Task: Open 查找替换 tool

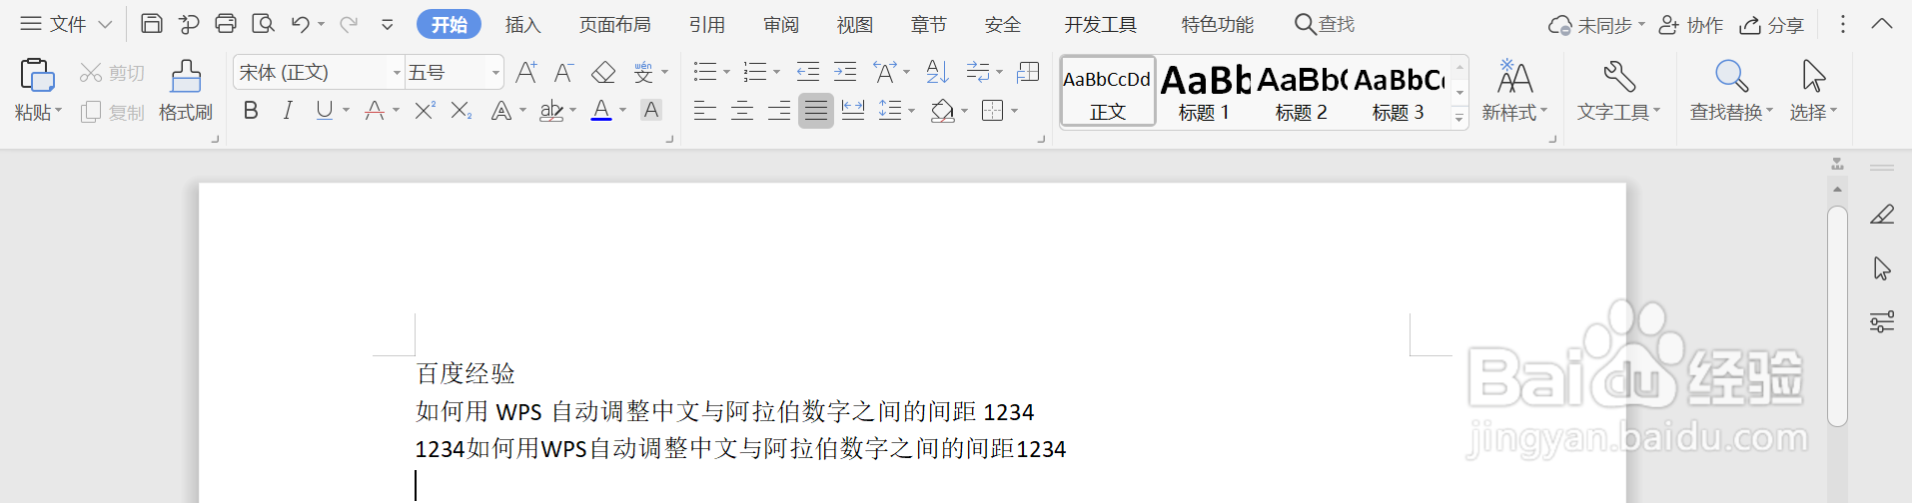Action: pos(1731,91)
